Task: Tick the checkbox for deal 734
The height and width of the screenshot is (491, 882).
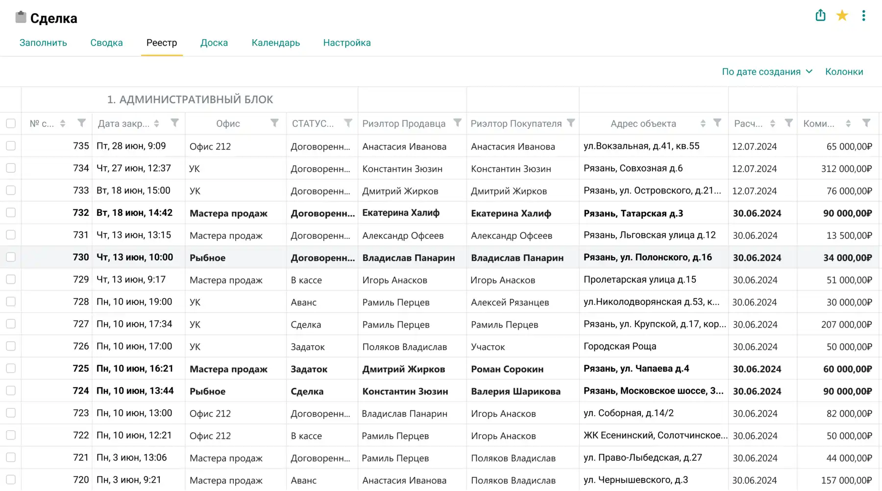Action: point(11,168)
